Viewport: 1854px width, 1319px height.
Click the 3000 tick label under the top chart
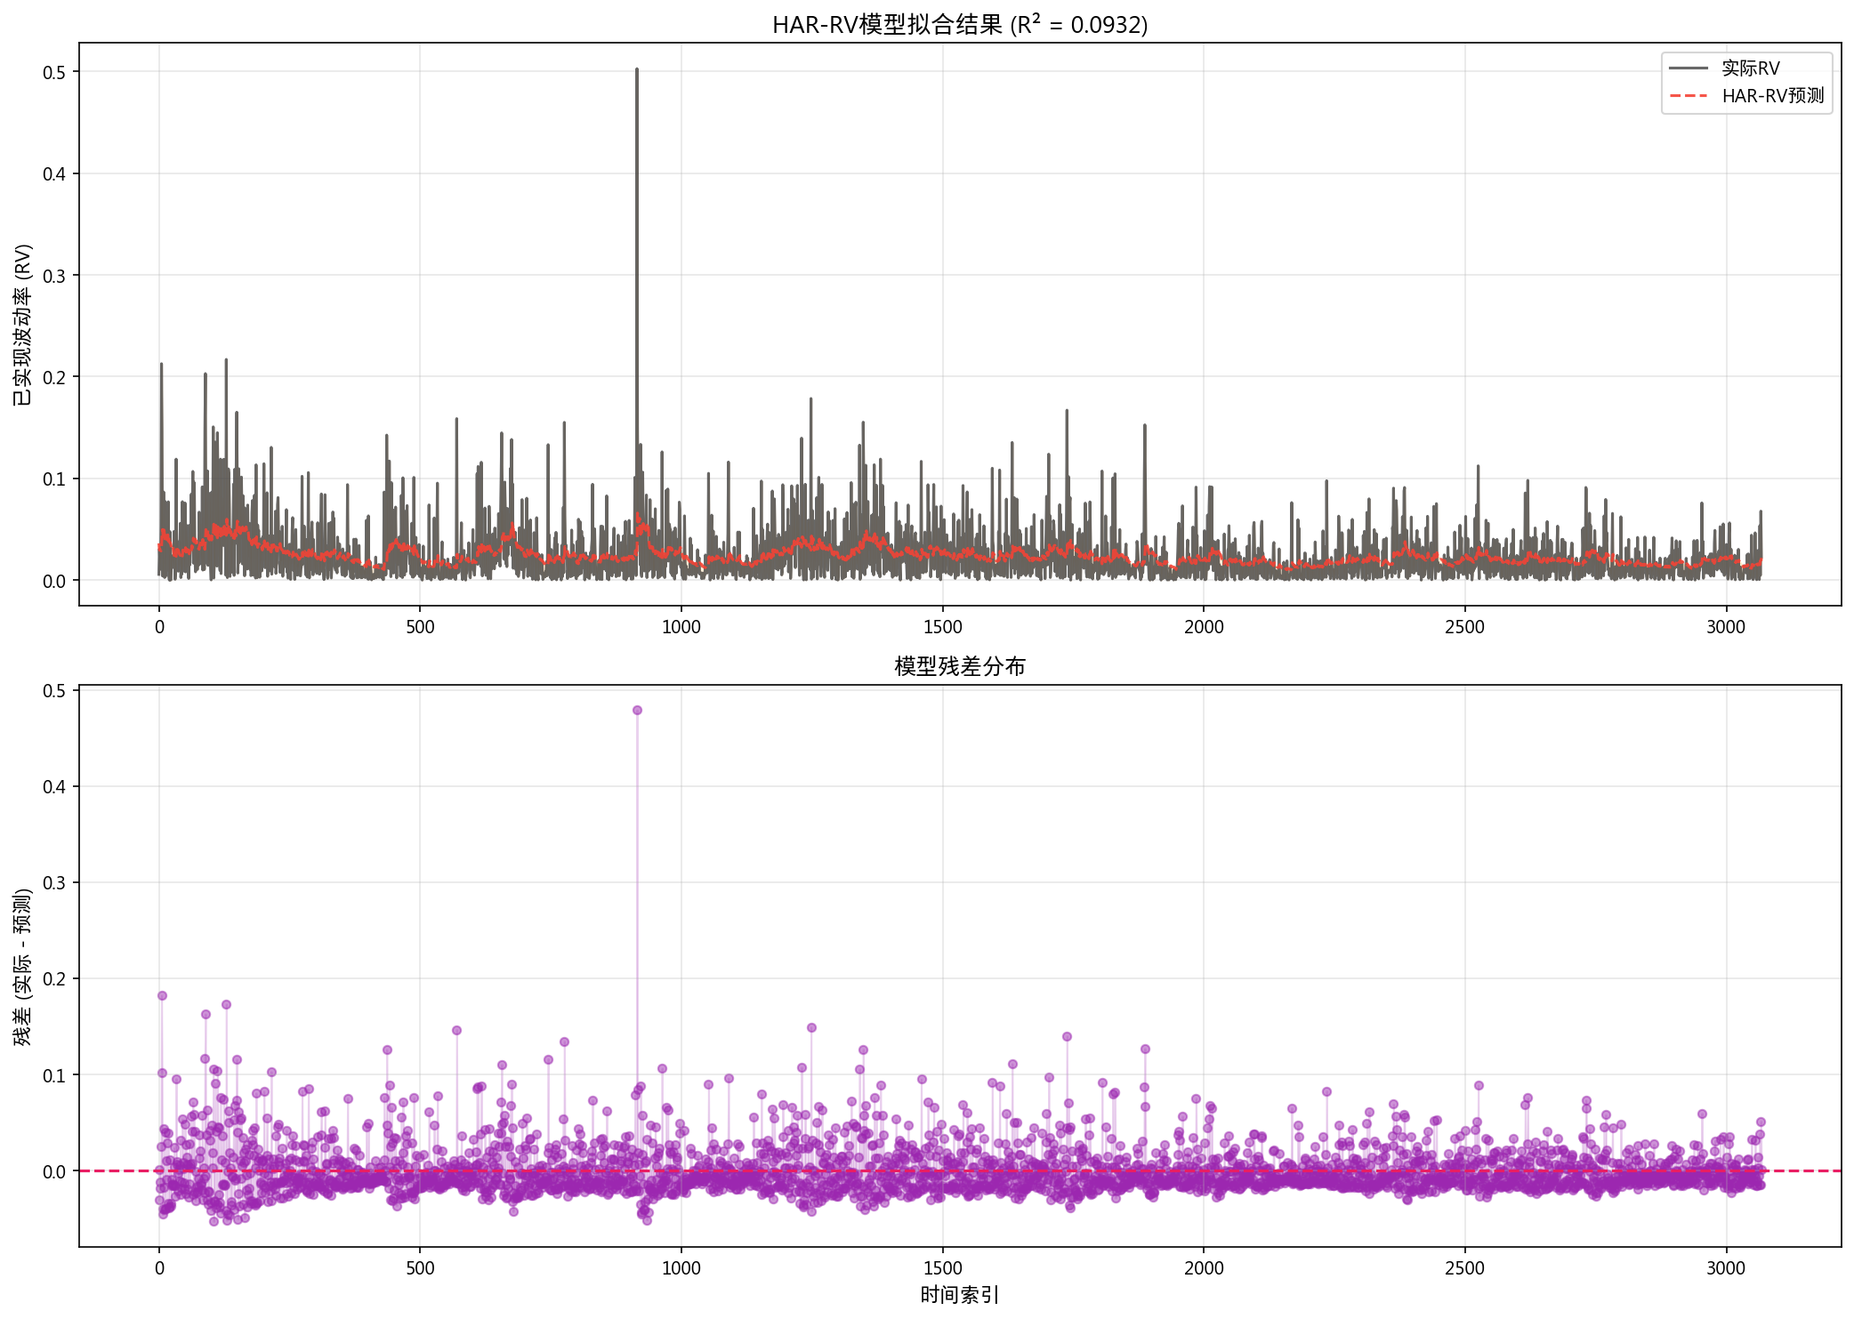point(1725,626)
